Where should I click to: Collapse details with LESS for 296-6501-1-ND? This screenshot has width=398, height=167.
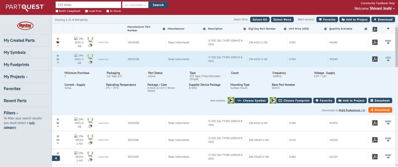click(x=388, y=59)
